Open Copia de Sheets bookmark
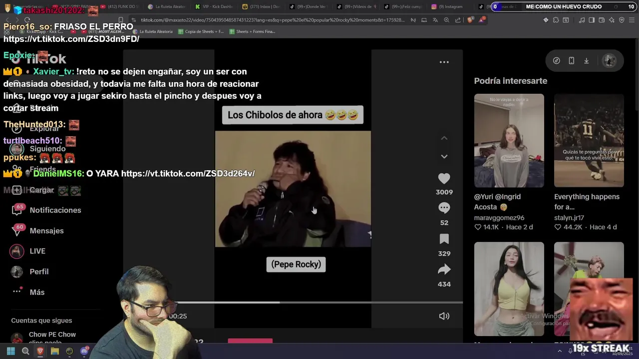 (x=201, y=31)
